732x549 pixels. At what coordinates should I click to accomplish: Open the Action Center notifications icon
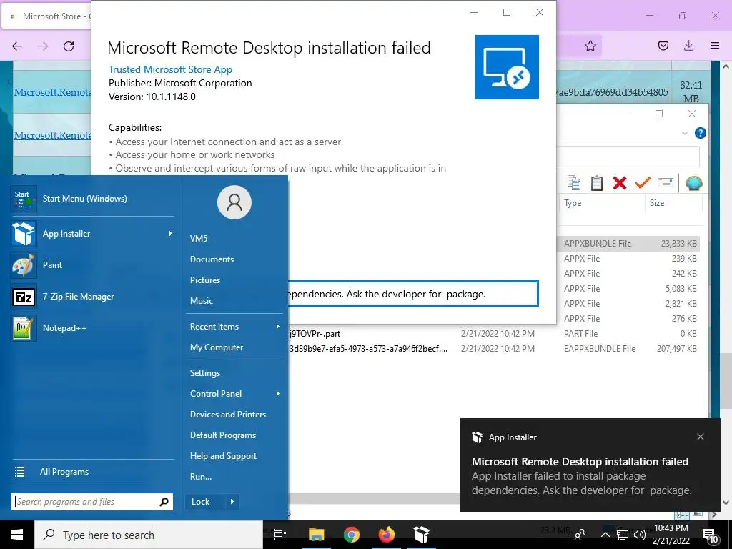point(711,536)
